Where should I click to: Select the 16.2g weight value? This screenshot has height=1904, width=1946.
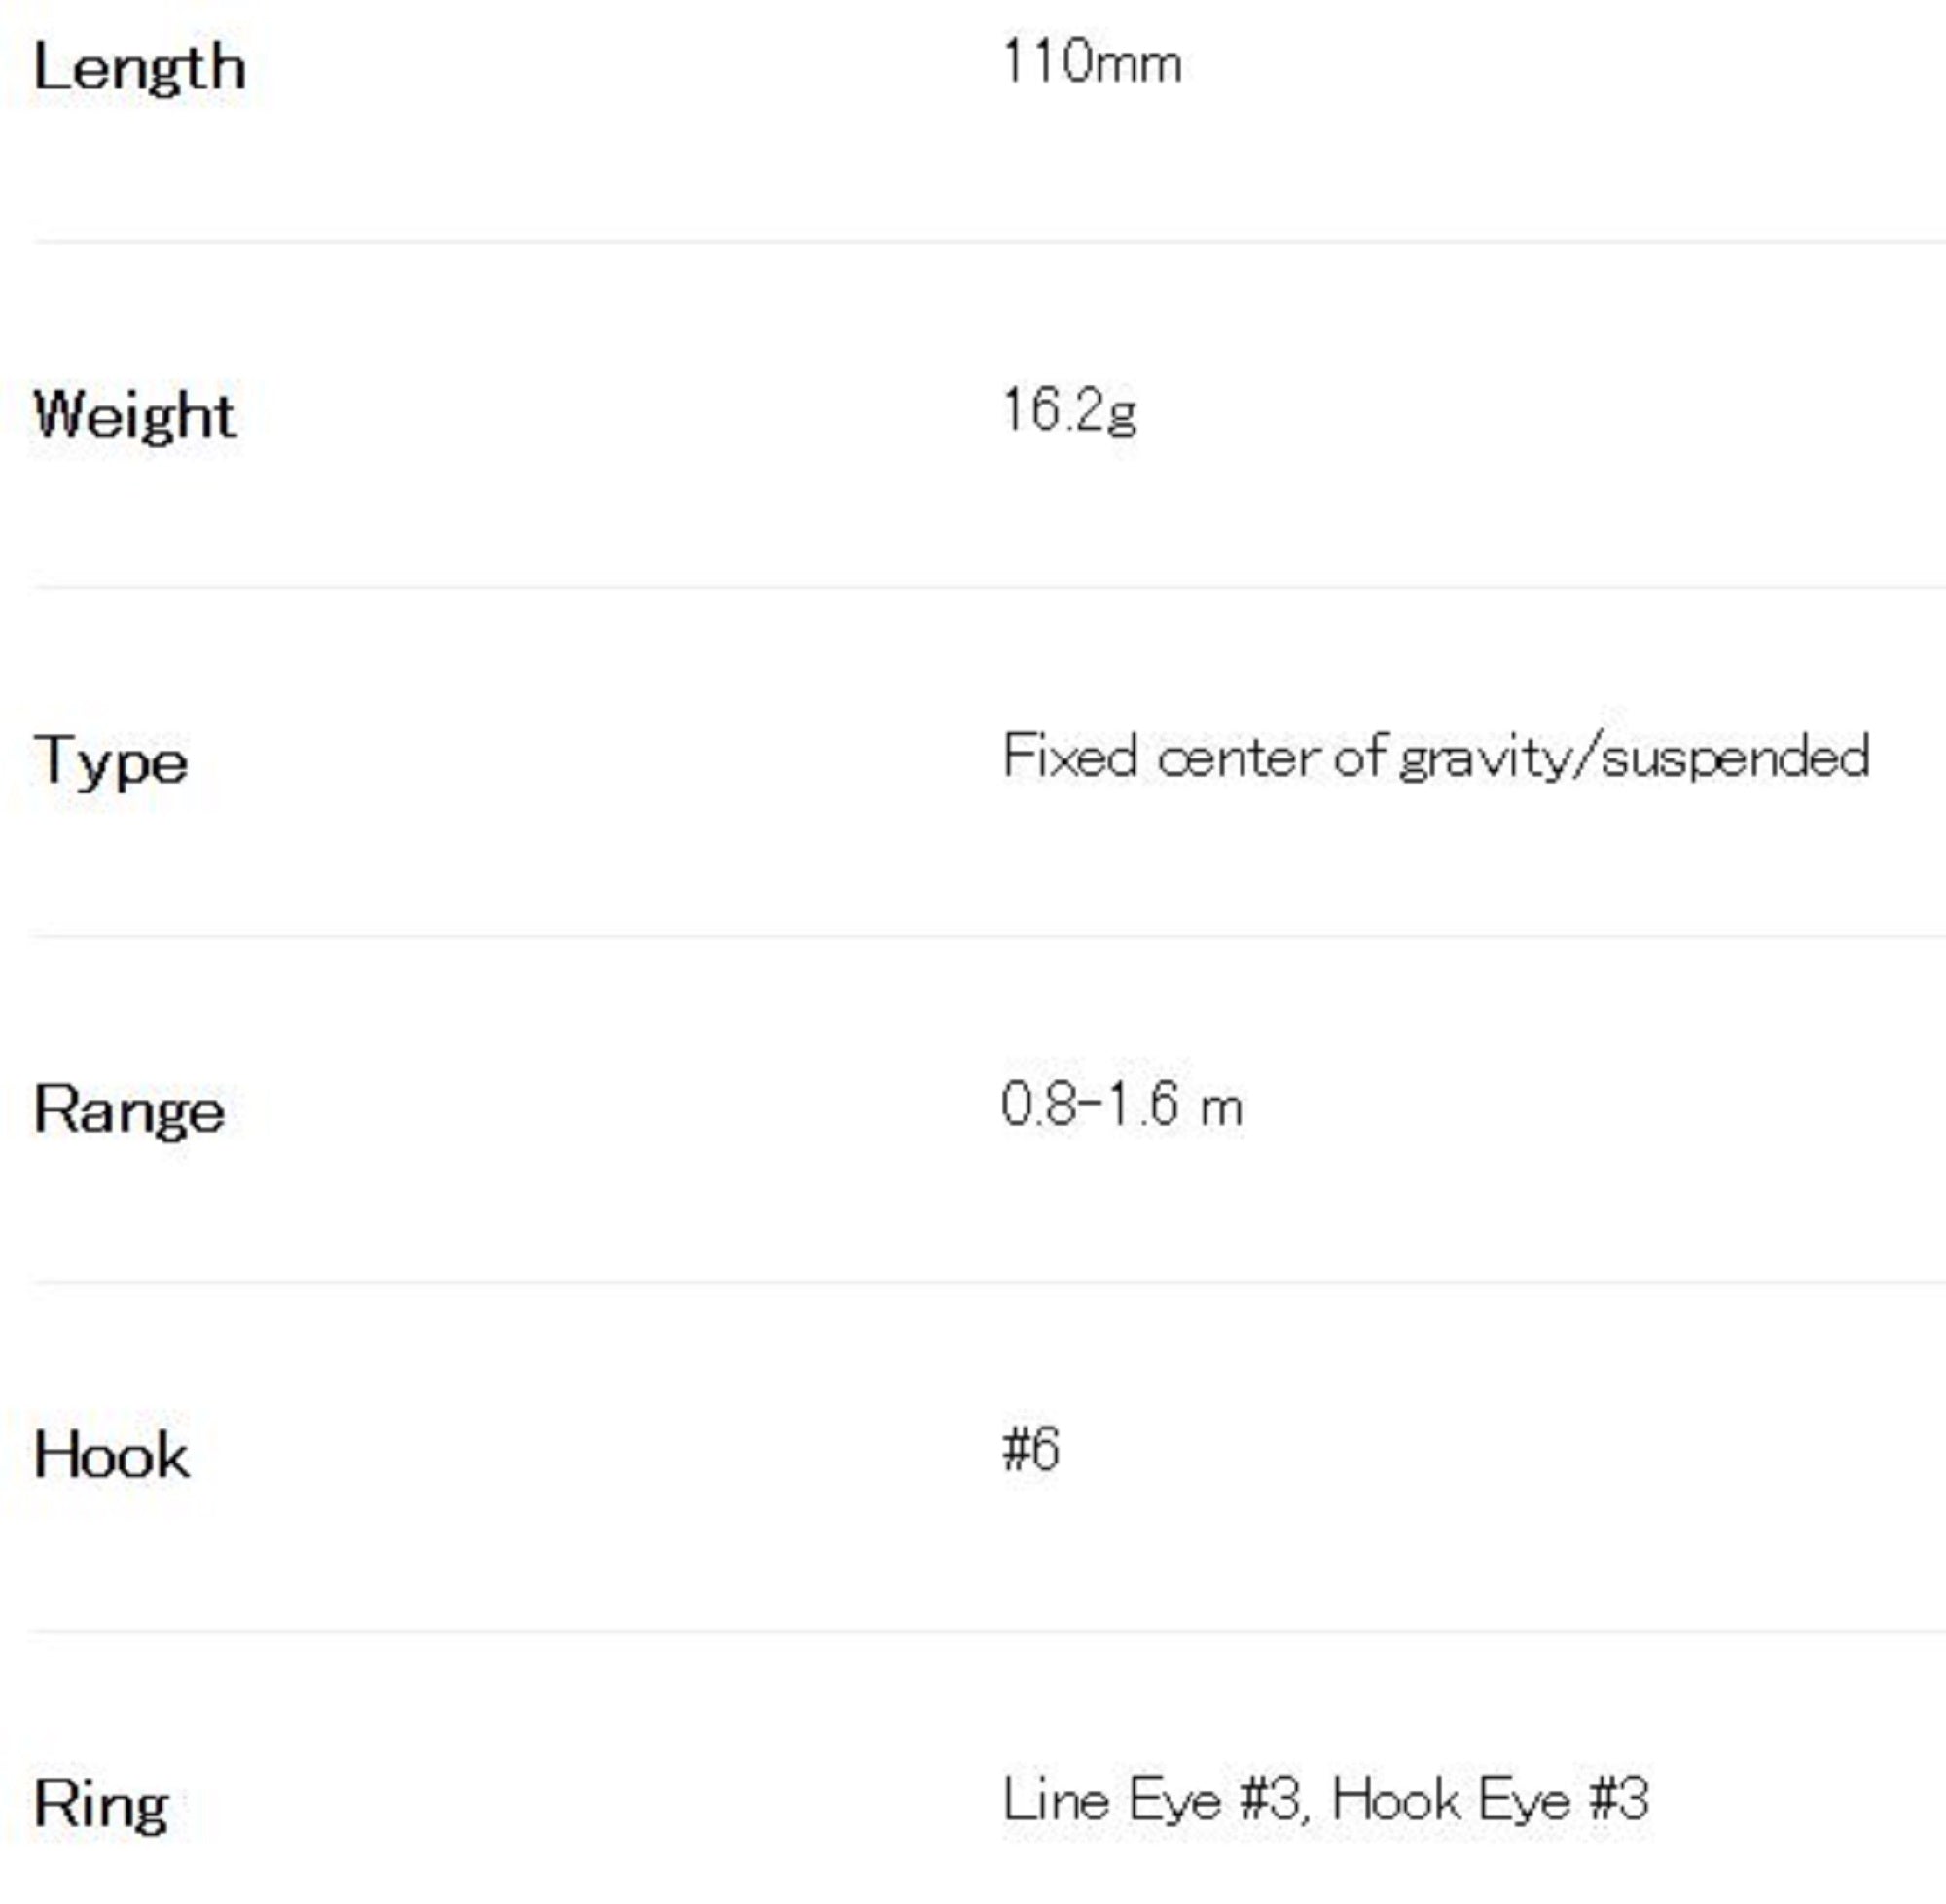click(1068, 411)
